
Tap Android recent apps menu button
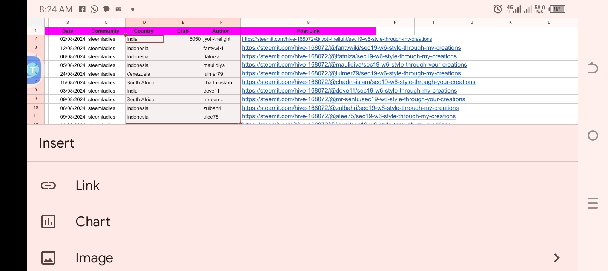click(593, 203)
